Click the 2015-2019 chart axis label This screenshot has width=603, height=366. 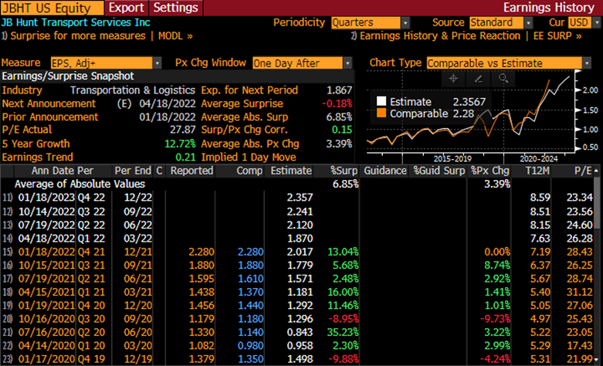coord(452,159)
